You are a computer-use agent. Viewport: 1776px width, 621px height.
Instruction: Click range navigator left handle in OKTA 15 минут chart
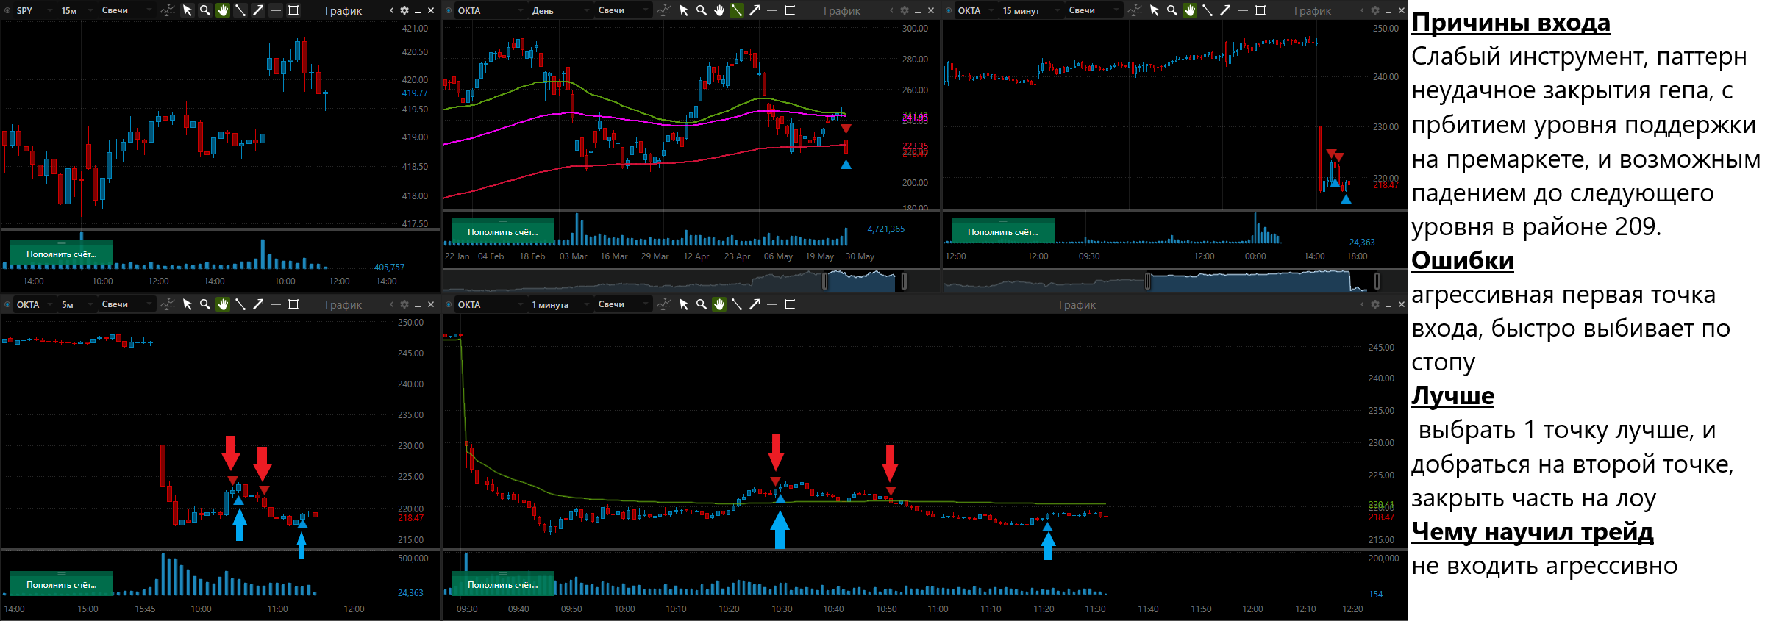coord(1148,281)
